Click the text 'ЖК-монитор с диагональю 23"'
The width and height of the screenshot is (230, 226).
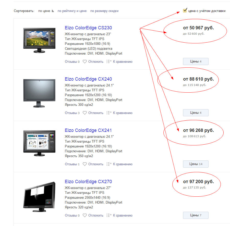(88, 34)
